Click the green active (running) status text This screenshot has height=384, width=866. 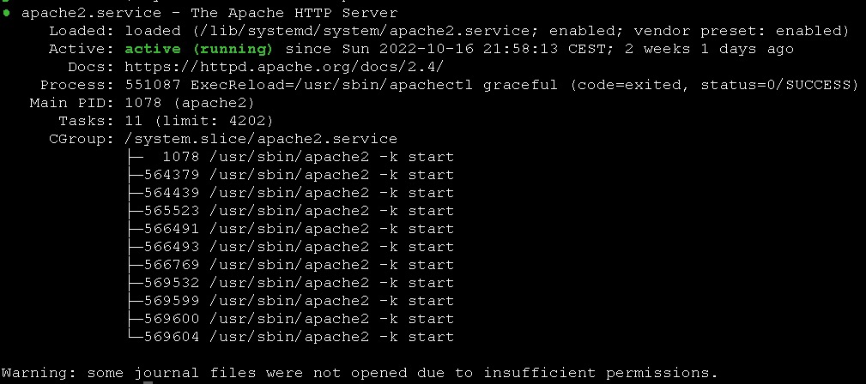click(199, 49)
